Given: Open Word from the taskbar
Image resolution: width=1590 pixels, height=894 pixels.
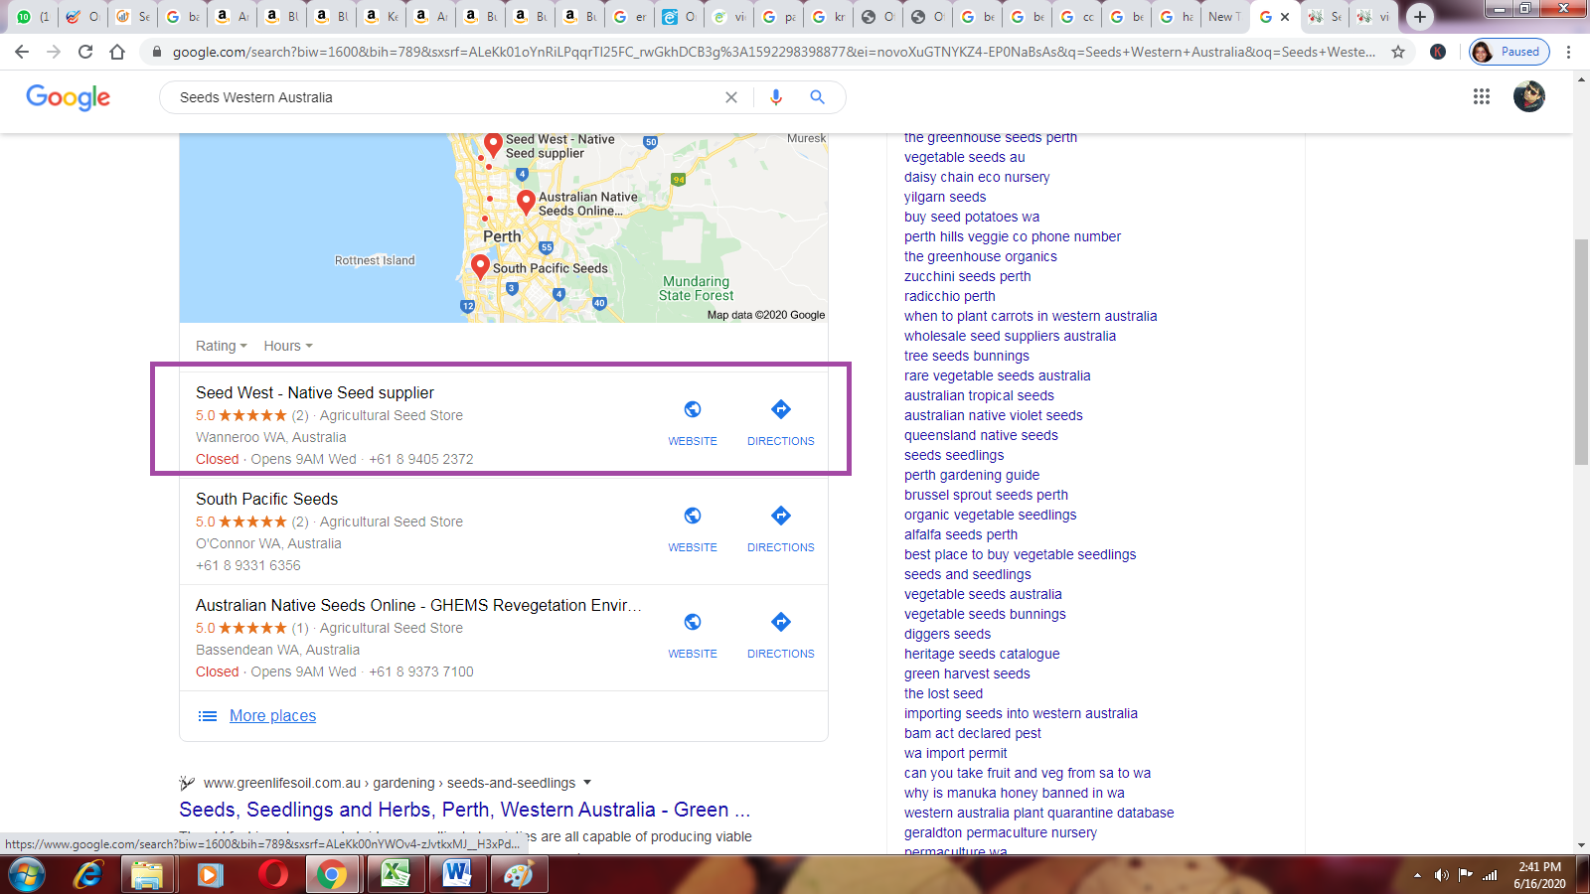Looking at the screenshot, I should tap(457, 875).
